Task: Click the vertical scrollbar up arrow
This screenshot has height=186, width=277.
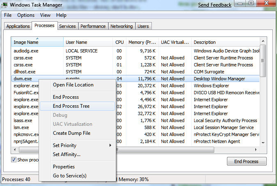Action: coord(263,41)
